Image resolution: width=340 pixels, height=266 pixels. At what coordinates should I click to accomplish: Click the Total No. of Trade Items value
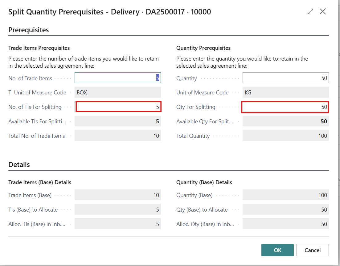coord(117,136)
